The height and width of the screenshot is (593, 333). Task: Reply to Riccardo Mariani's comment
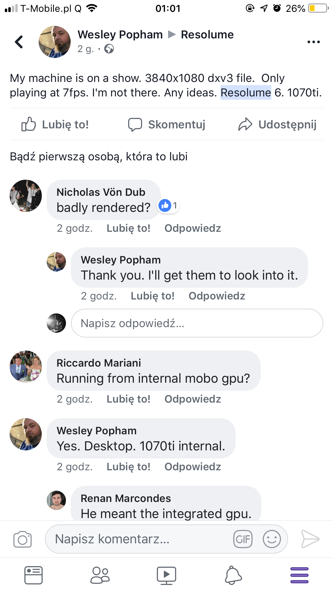pyautogui.click(x=193, y=399)
